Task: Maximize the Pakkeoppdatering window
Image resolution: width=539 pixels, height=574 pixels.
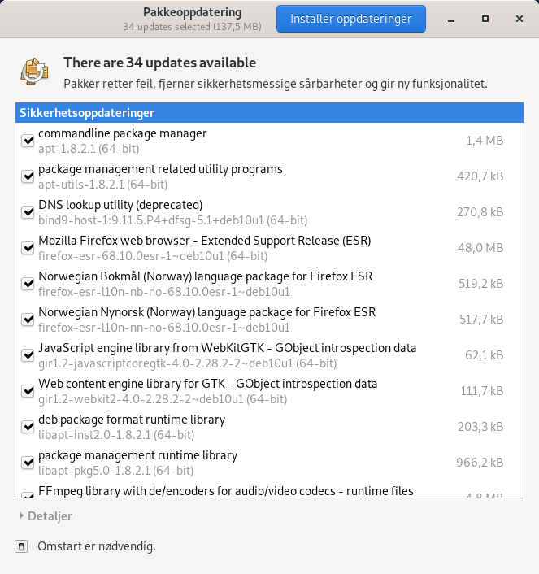Action: coord(485,18)
